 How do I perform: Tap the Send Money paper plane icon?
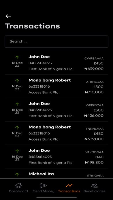[x=44, y=185]
